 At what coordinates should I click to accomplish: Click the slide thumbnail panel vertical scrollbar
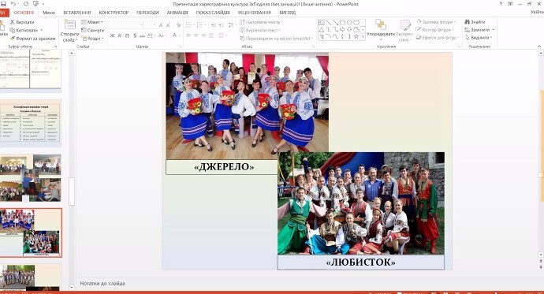click(x=72, y=192)
